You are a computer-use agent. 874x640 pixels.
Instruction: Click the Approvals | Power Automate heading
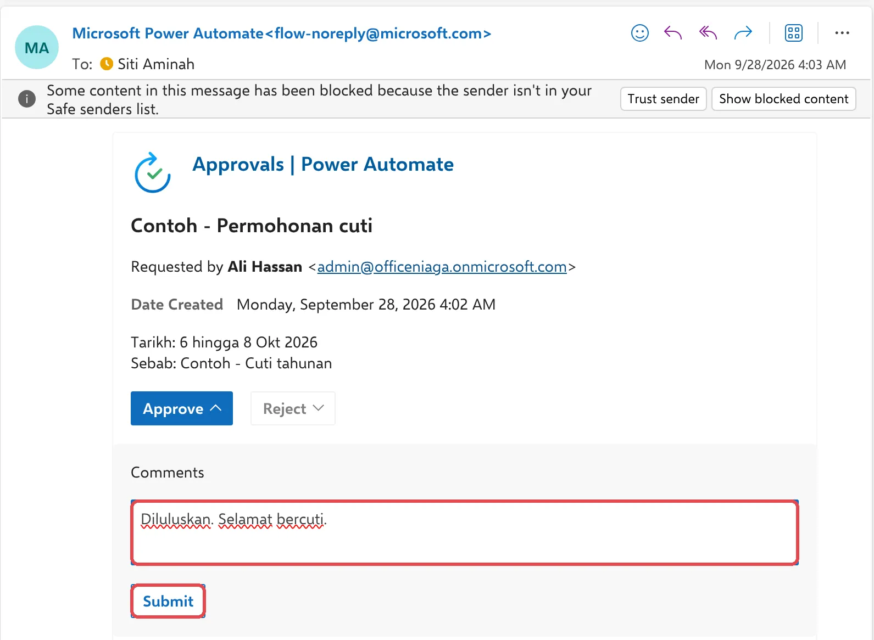tap(323, 164)
